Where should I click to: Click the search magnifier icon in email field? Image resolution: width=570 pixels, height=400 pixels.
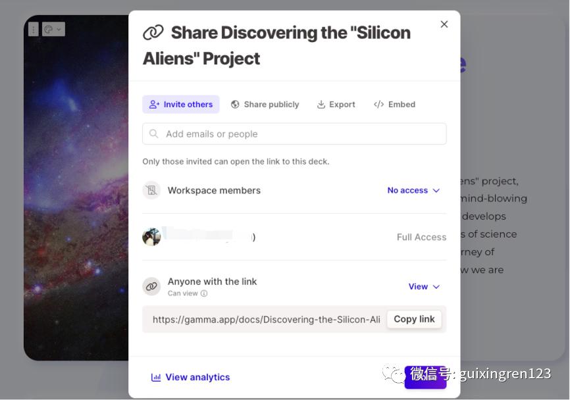click(x=154, y=134)
